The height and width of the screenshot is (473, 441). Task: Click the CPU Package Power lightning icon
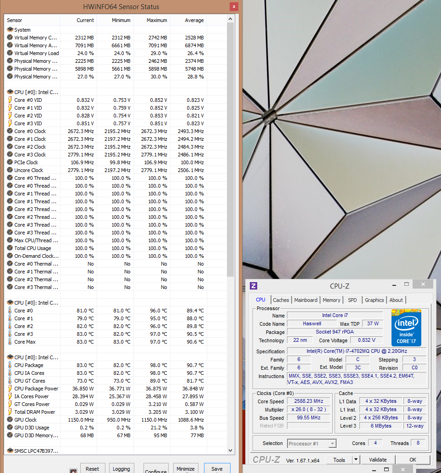pyautogui.click(x=10, y=389)
